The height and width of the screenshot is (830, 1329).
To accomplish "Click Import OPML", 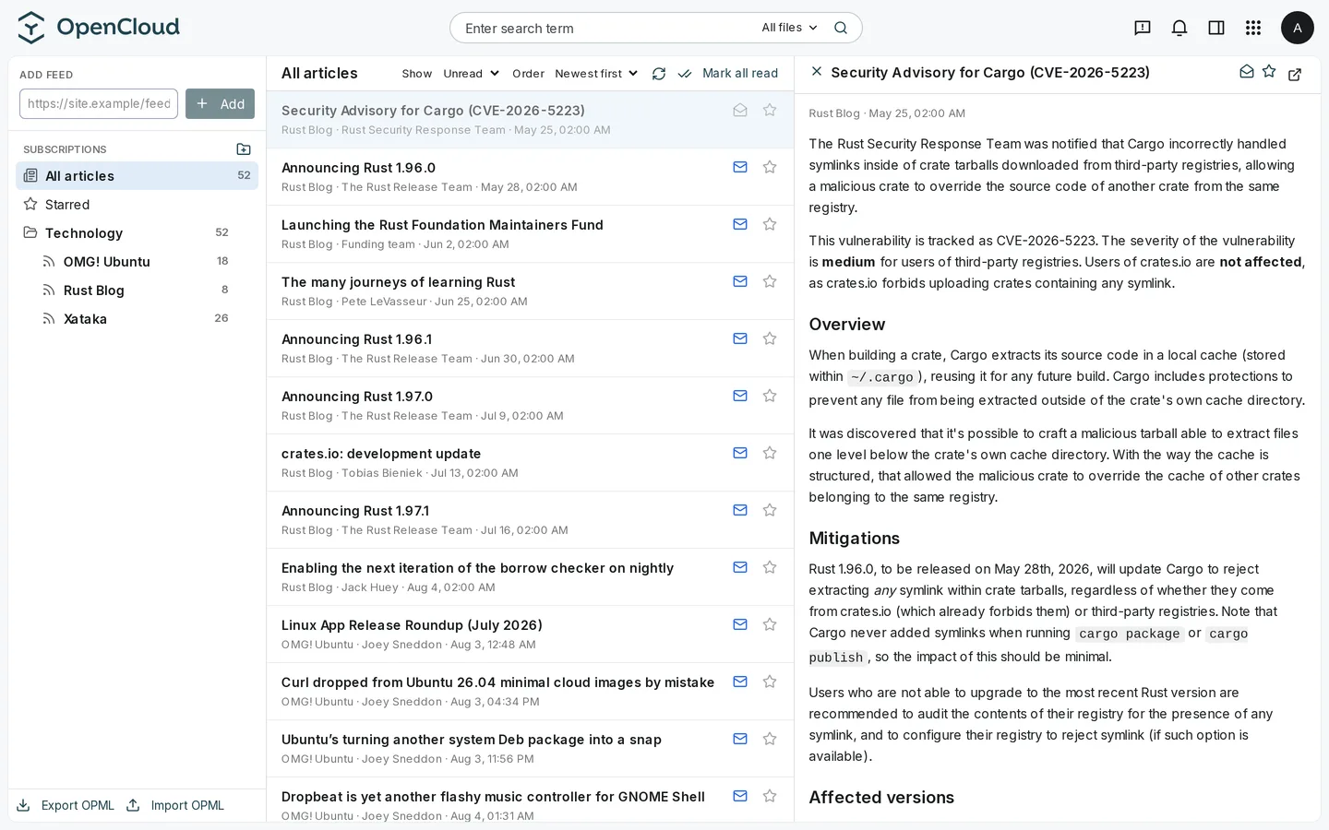I will tap(175, 805).
